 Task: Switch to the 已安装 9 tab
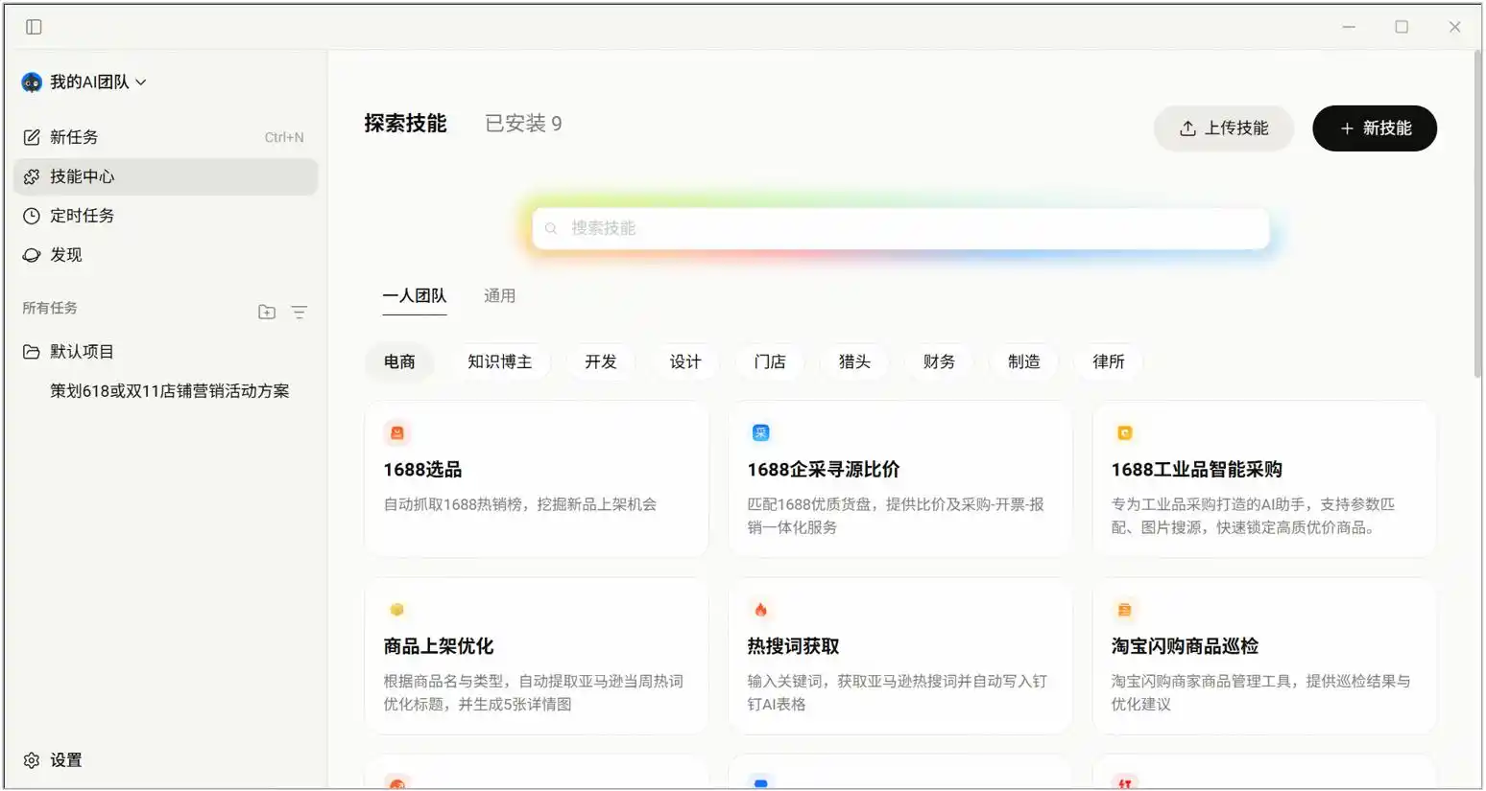(523, 124)
